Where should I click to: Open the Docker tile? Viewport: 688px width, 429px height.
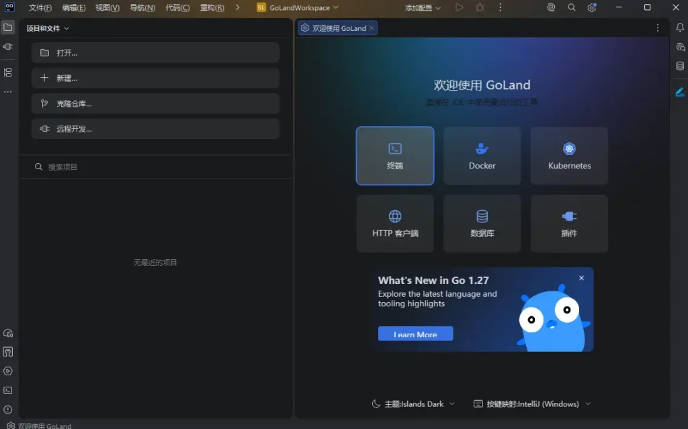tap(482, 156)
